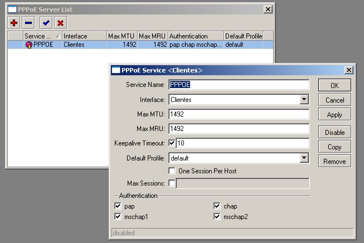
Task: Select the 'default' profile cell in list
Action: pyautogui.click(x=243, y=45)
